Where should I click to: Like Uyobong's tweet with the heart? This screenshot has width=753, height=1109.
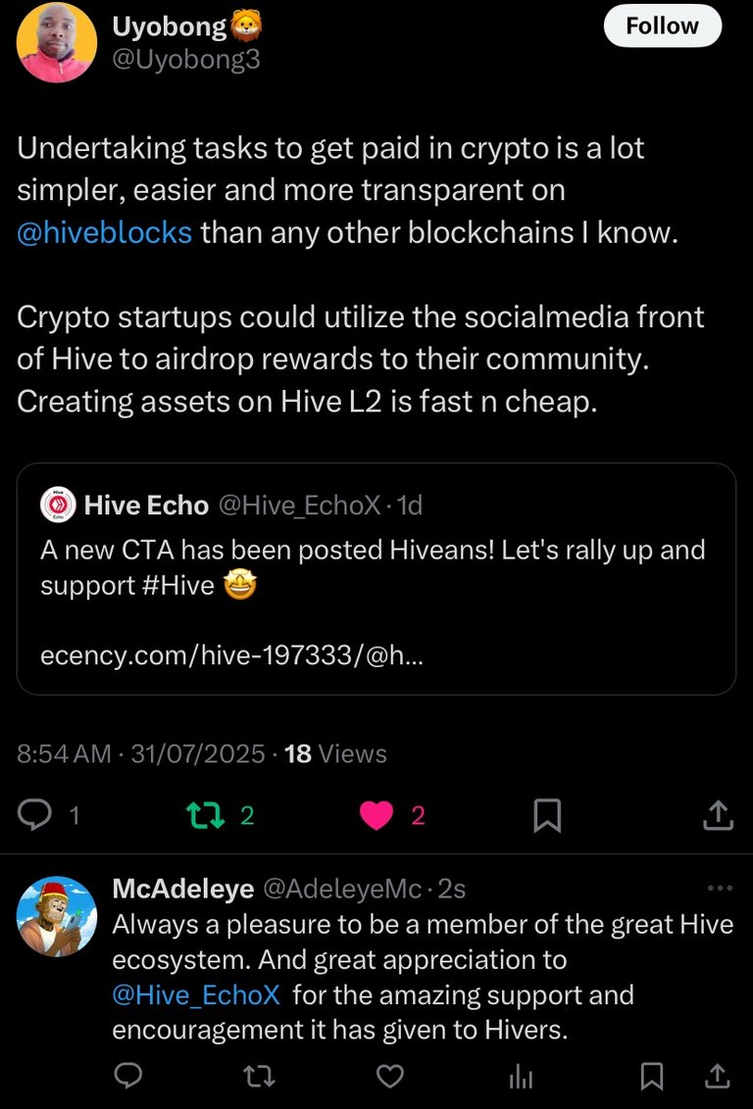pyautogui.click(x=376, y=815)
